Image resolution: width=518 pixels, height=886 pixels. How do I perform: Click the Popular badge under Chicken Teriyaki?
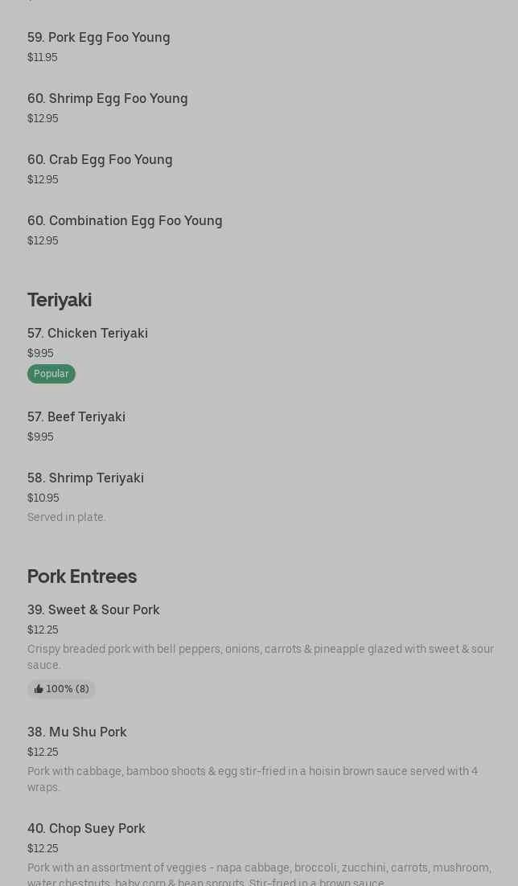pyautogui.click(x=51, y=374)
